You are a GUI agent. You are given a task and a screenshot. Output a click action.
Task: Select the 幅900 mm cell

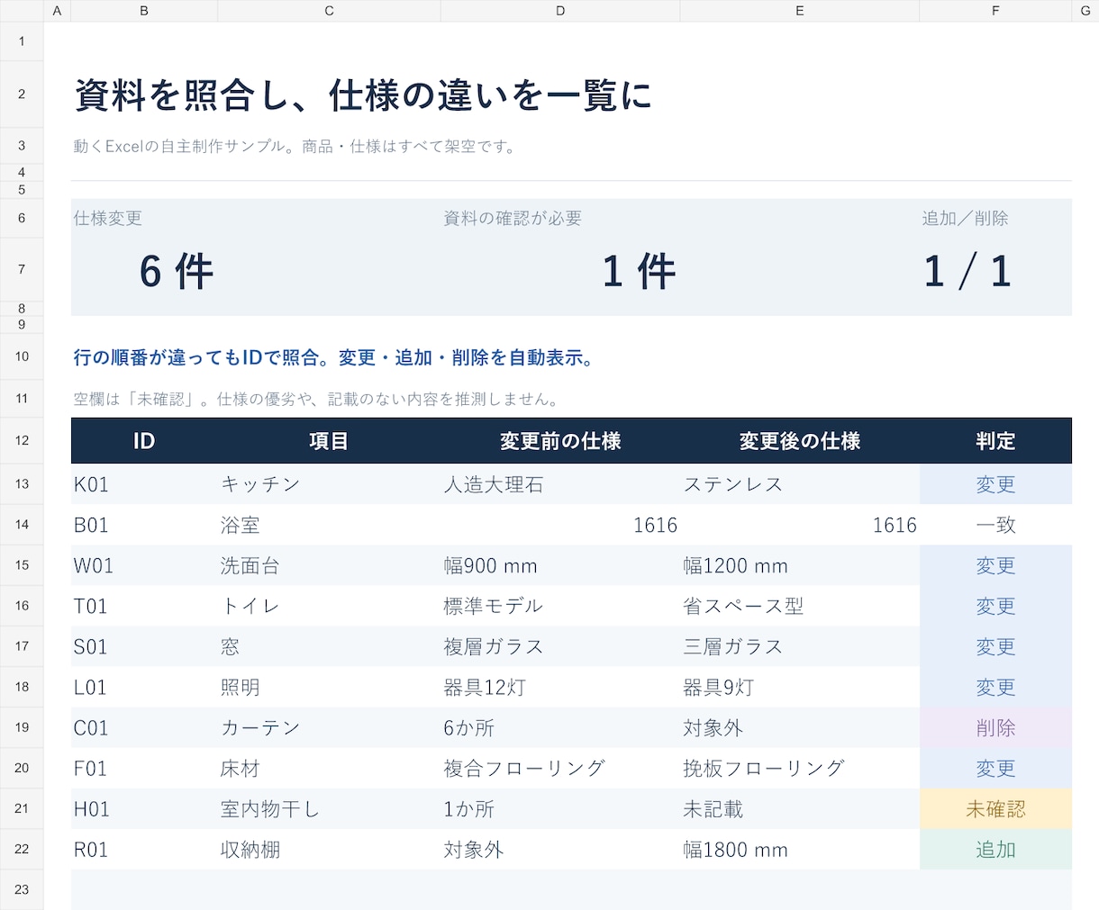(x=560, y=565)
